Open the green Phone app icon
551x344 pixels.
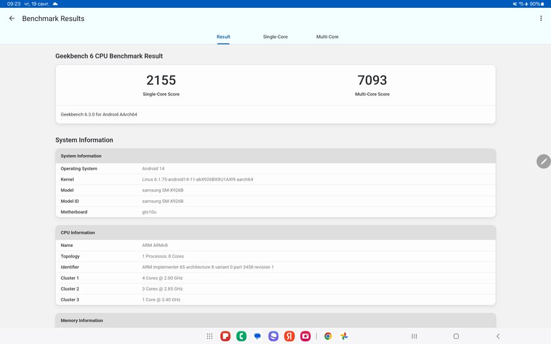tap(242, 336)
